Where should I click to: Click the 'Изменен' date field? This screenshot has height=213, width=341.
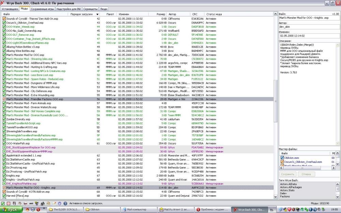309,36
